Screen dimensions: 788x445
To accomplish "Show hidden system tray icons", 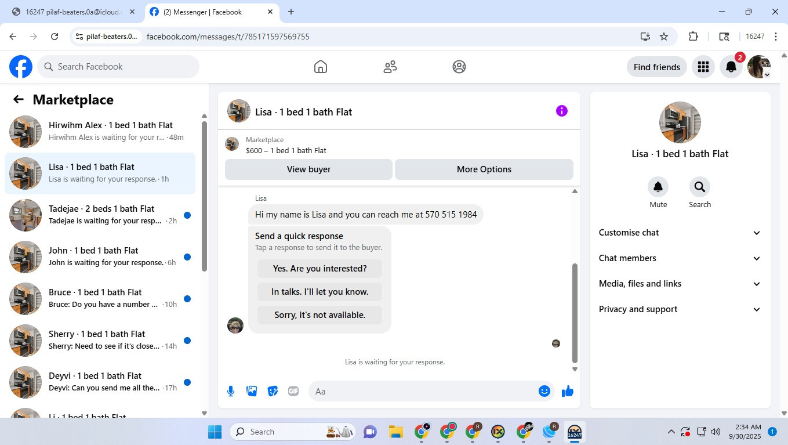I will [671, 432].
